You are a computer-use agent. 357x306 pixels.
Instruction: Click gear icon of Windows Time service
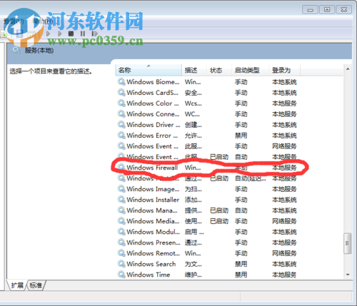point(121,275)
